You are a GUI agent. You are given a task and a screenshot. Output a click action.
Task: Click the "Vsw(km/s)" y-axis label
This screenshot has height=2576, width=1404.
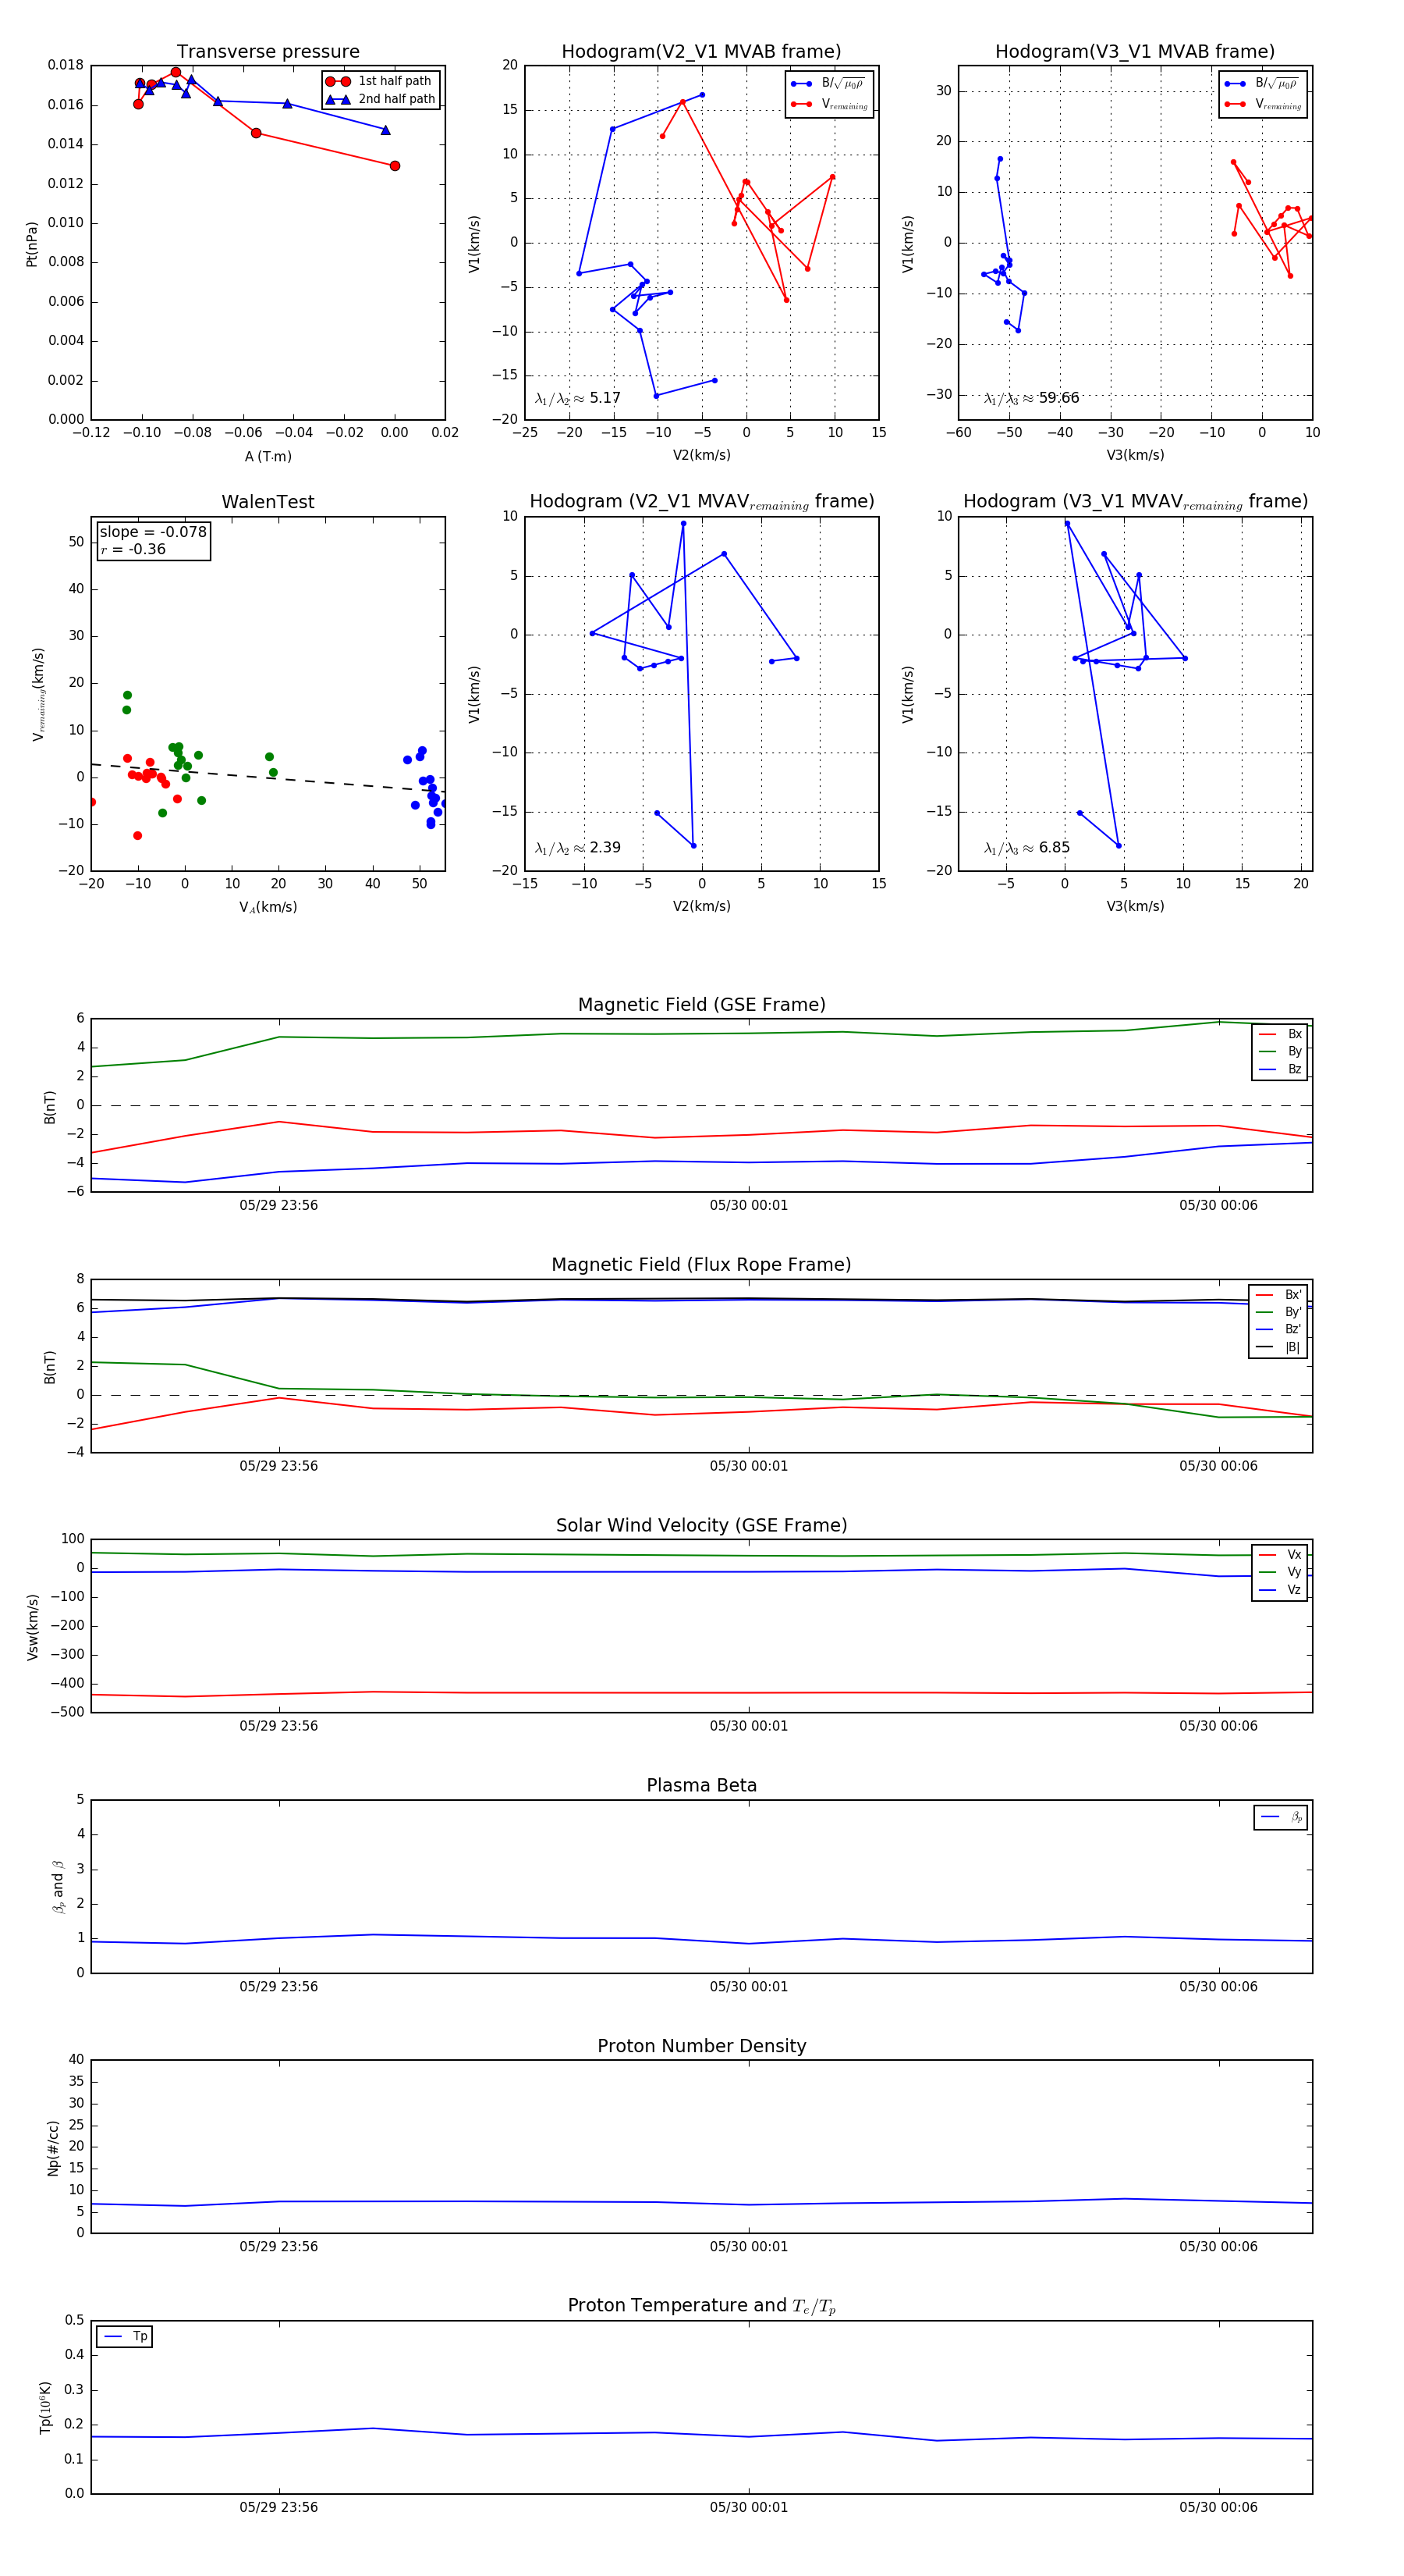click(x=32, y=1627)
